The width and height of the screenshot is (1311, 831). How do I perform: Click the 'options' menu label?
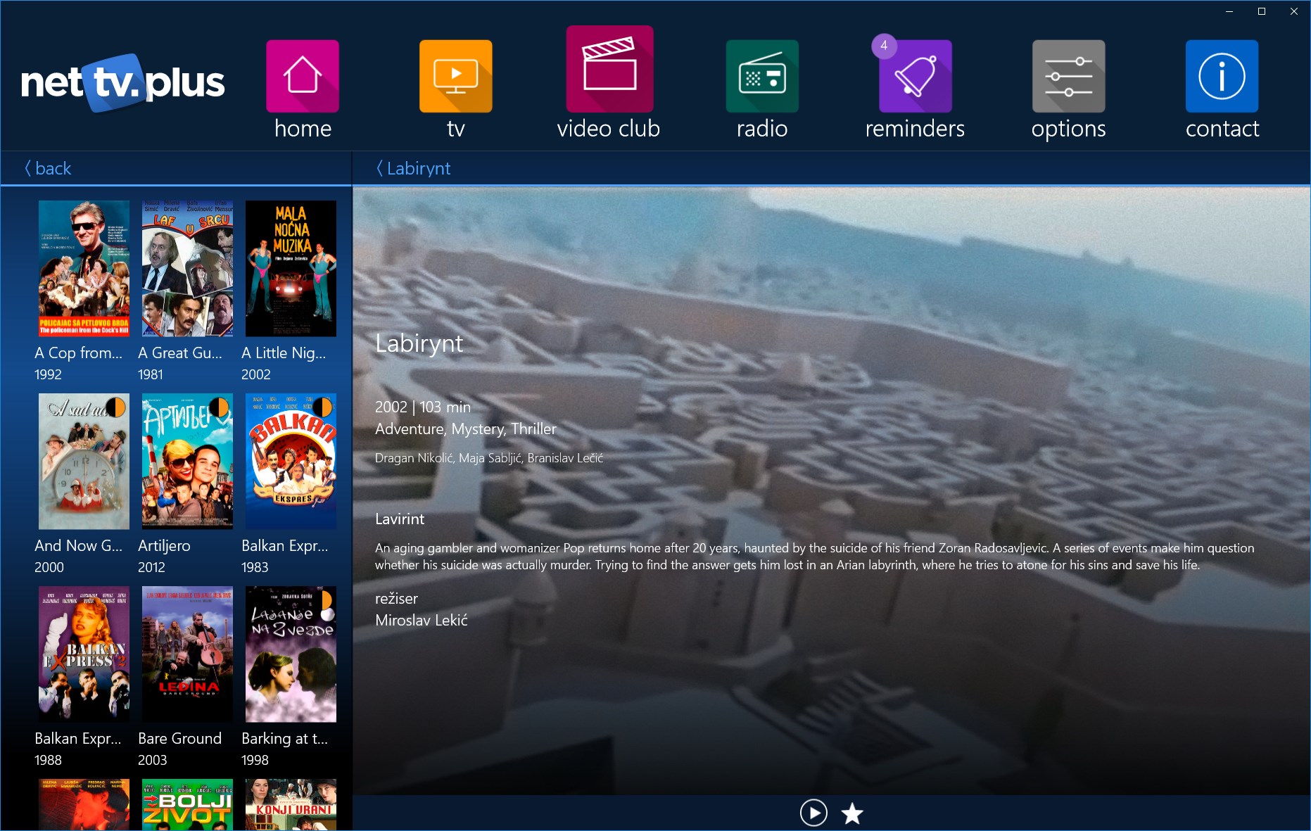click(1069, 129)
